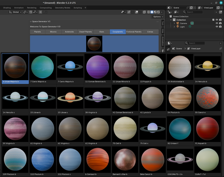Select the Dwarf Planets category button
The width and height of the screenshot is (224, 177).
tap(85, 32)
